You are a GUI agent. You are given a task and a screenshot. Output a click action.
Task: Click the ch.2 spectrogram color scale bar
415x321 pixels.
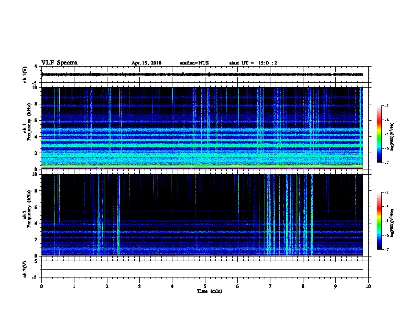[379, 221]
